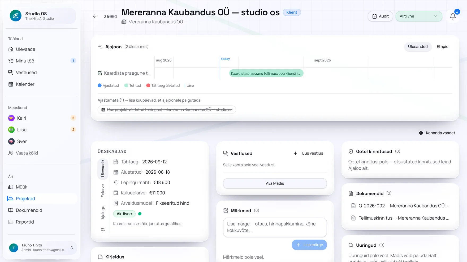This screenshot has width=467, height=262.
Task: Click Kohanda vaadet
Action: pyautogui.click(x=437, y=133)
